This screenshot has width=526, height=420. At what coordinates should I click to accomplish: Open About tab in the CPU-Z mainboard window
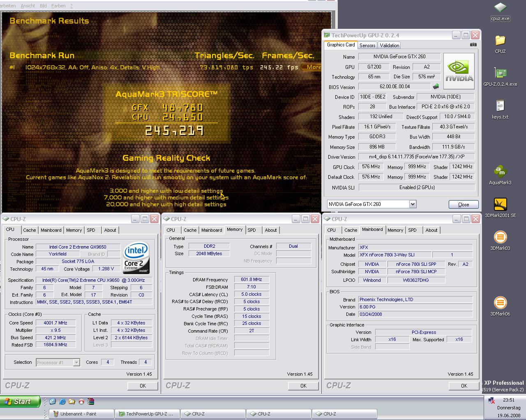coord(431,230)
